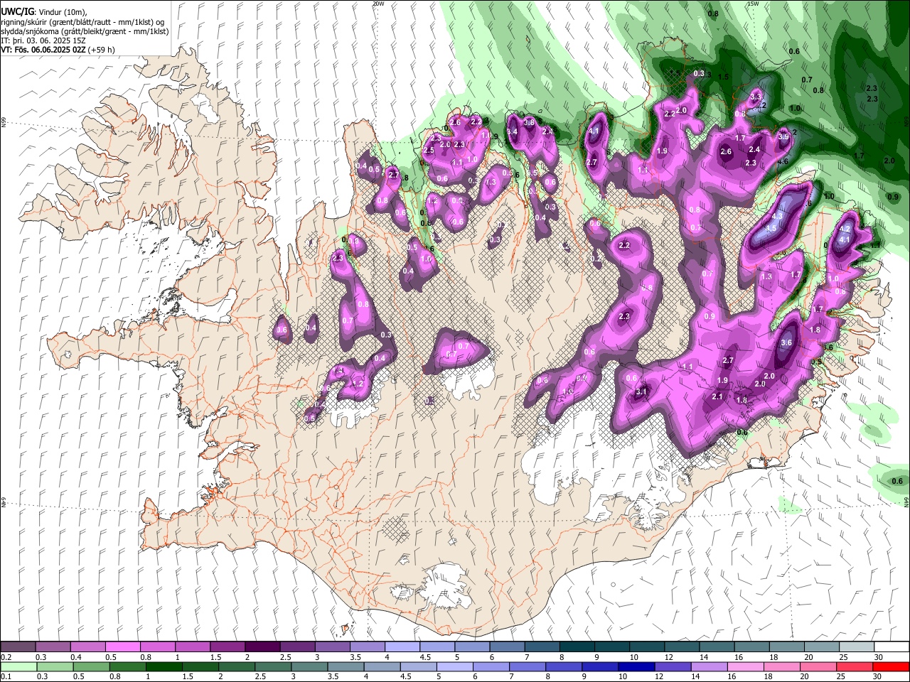The height and width of the screenshot is (682, 910).
Task: Select the top-row teal swatch between 8 and 9
Action: tap(577, 647)
